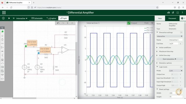186x104 pixels.
Task: Collapse the Logic levels section
Action: coord(157,67)
